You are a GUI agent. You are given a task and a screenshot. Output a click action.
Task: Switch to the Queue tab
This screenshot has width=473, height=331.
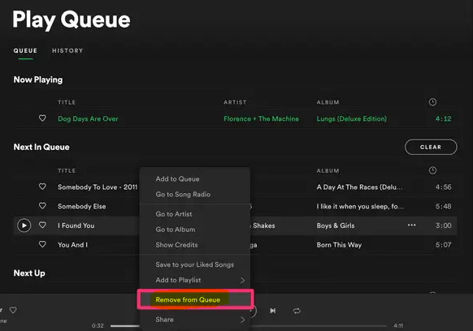(x=25, y=50)
